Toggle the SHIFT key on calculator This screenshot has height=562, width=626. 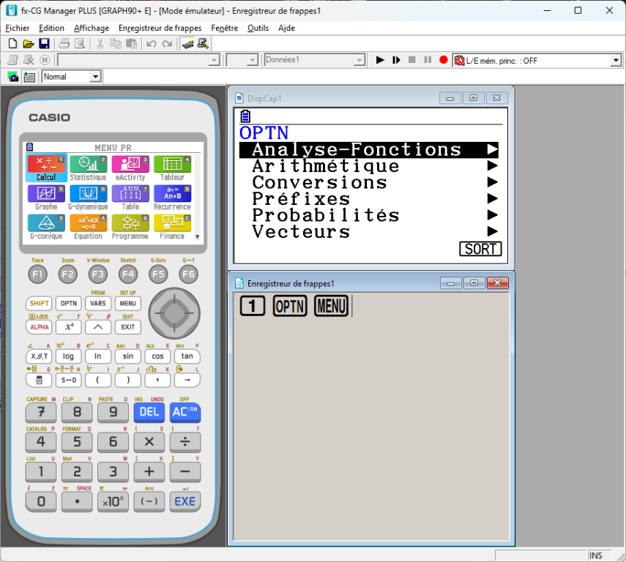tap(39, 304)
